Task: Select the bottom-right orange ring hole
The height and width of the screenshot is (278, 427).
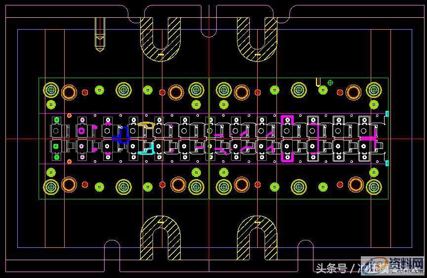Action: point(355,185)
